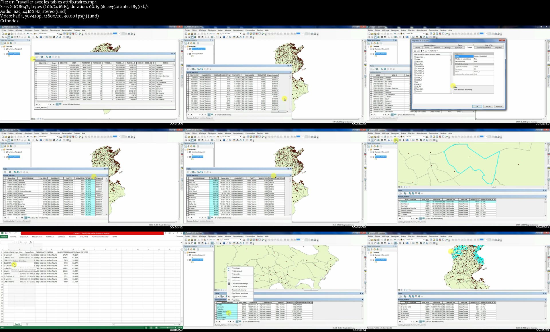
Task: Switch to Symbologie tab in layer properties
Action: pyautogui.click(x=459, y=48)
